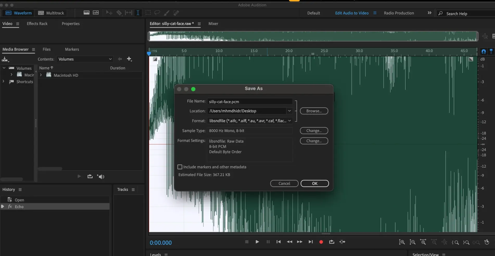Select the Time Selection tool
This screenshot has height=256, width=495.
coord(138,13)
